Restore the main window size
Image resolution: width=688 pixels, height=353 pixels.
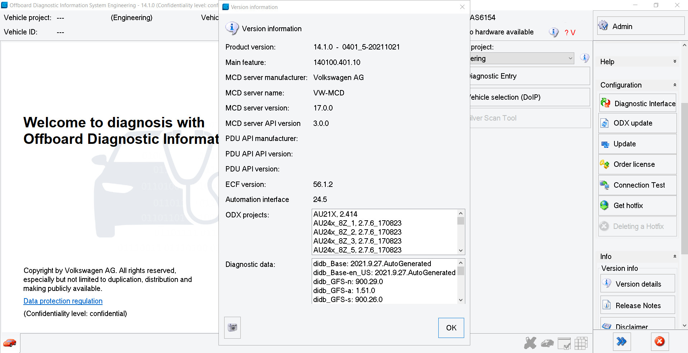(656, 5)
